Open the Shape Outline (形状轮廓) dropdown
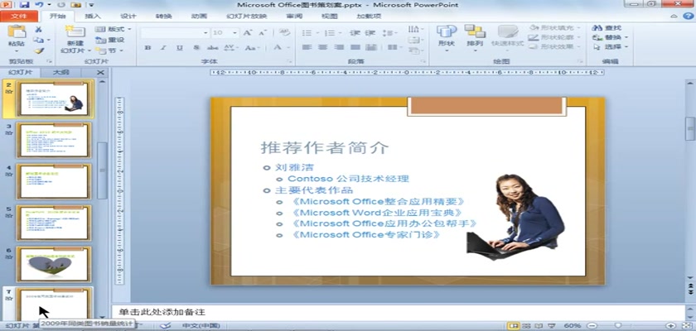696x331 pixels. (x=555, y=37)
